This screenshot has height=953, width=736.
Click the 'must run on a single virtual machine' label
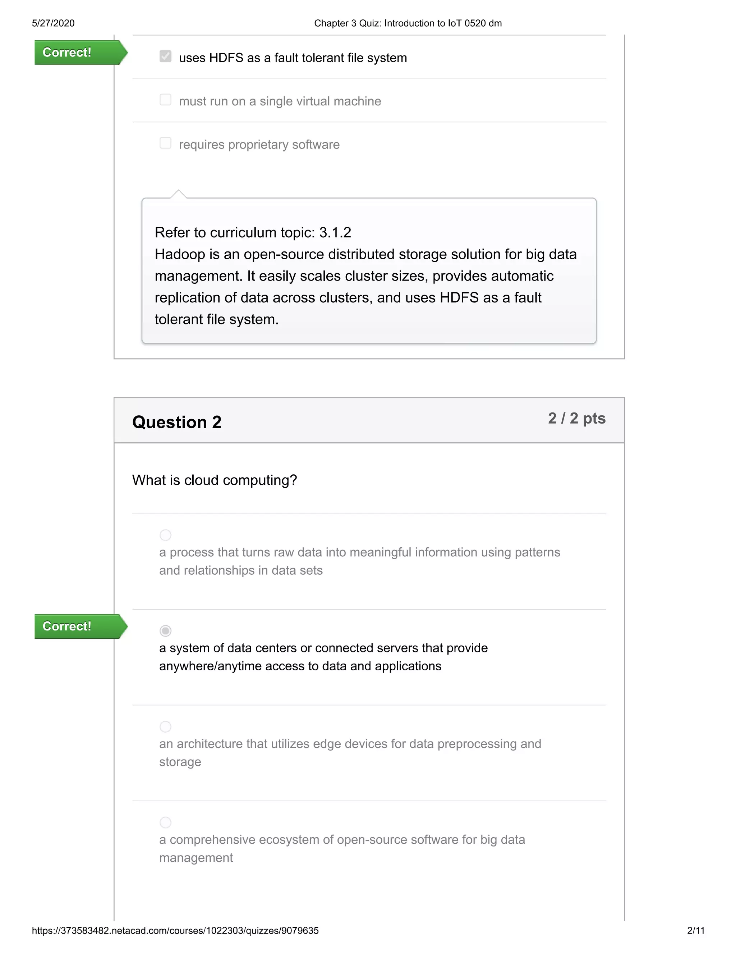click(280, 101)
